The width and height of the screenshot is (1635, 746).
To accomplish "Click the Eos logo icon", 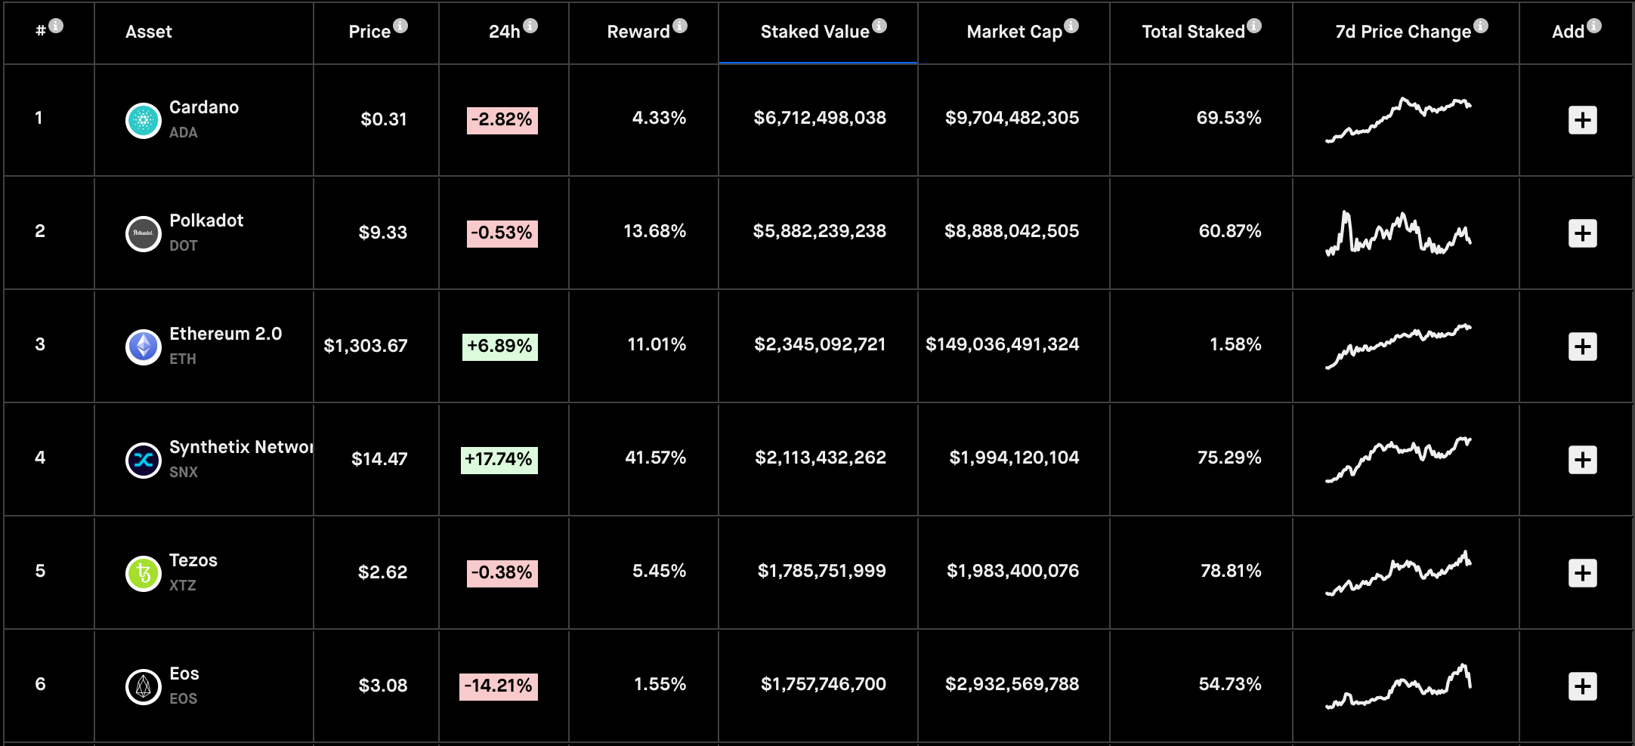I will (x=143, y=686).
